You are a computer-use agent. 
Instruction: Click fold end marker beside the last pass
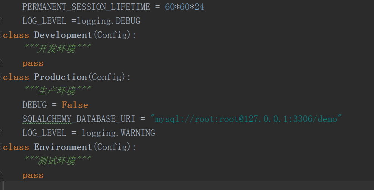1,175
